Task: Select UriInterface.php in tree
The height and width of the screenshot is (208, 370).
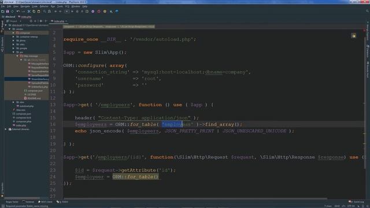Action: pyautogui.click(x=38, y=87)
